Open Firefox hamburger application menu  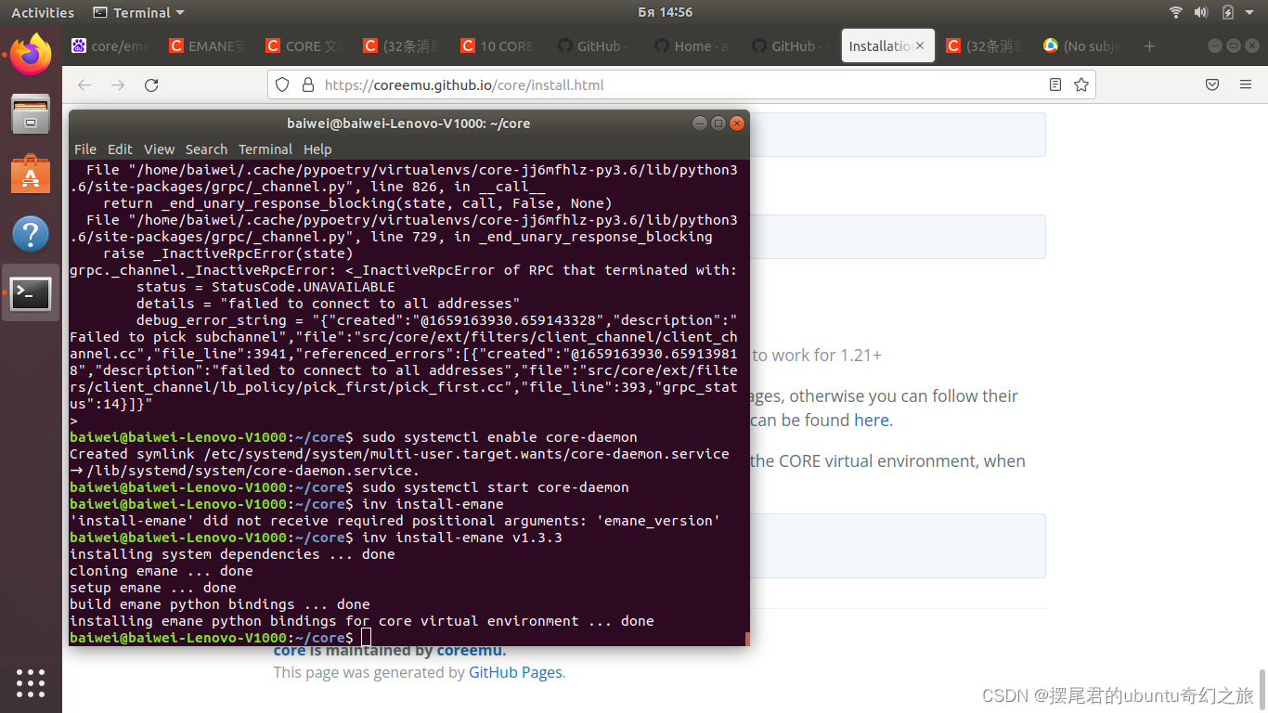pyautogui.click(x=1246, y=84)
